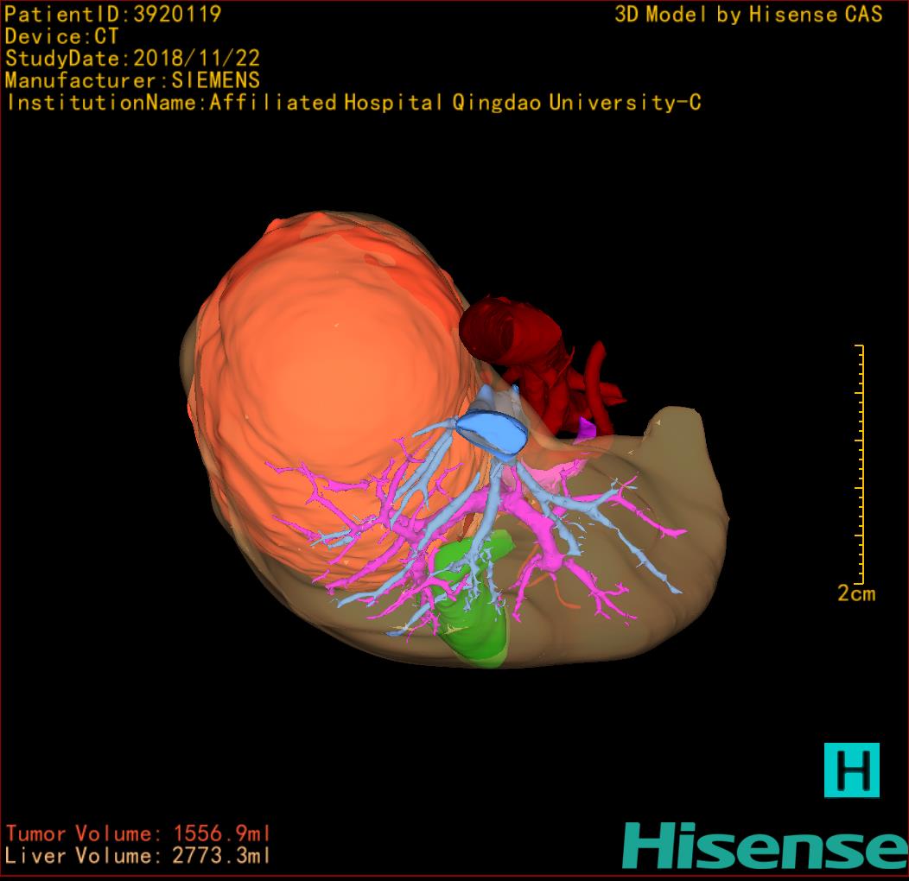Click the StudyDate 2018/11/22 line
The width and height of the screenshot is (909, 881).
(132, 59)
